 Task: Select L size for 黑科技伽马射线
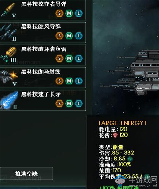click(79, 81)
